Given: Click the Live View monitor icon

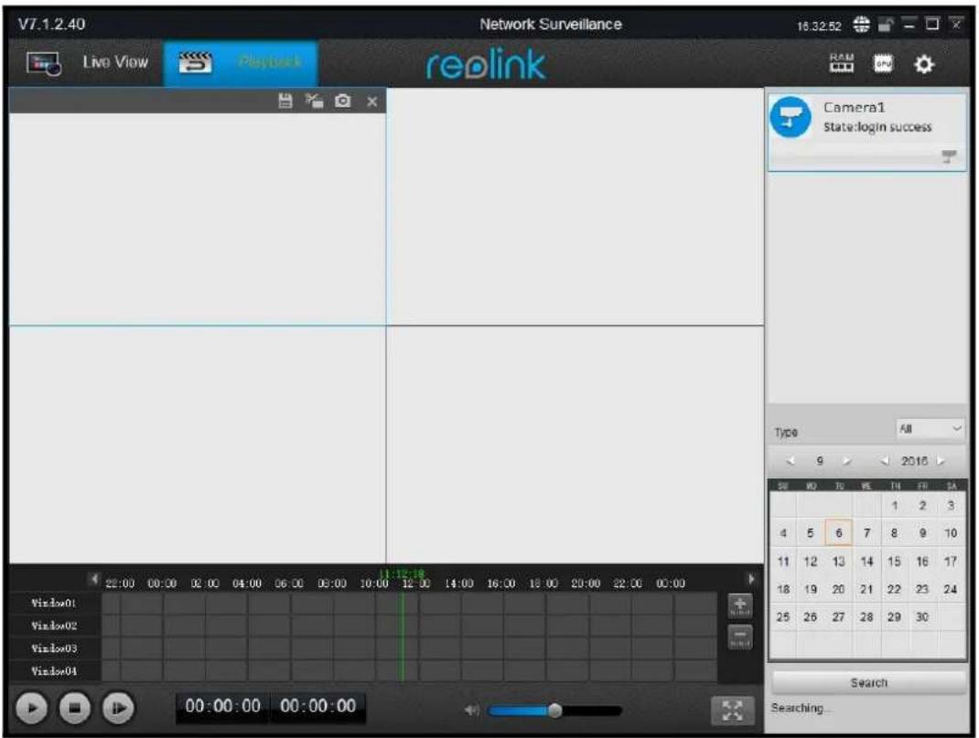Looking at the screenshot, I should 43,63.
